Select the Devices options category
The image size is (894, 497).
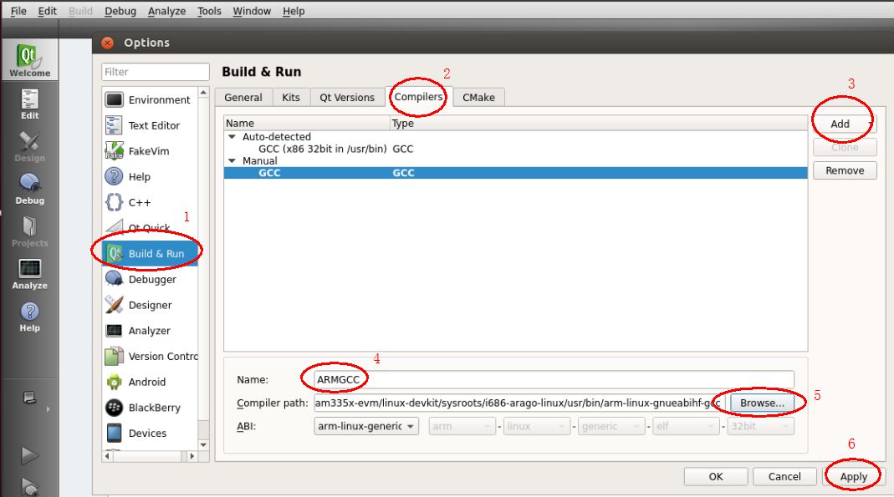click(x=150, y=433)
